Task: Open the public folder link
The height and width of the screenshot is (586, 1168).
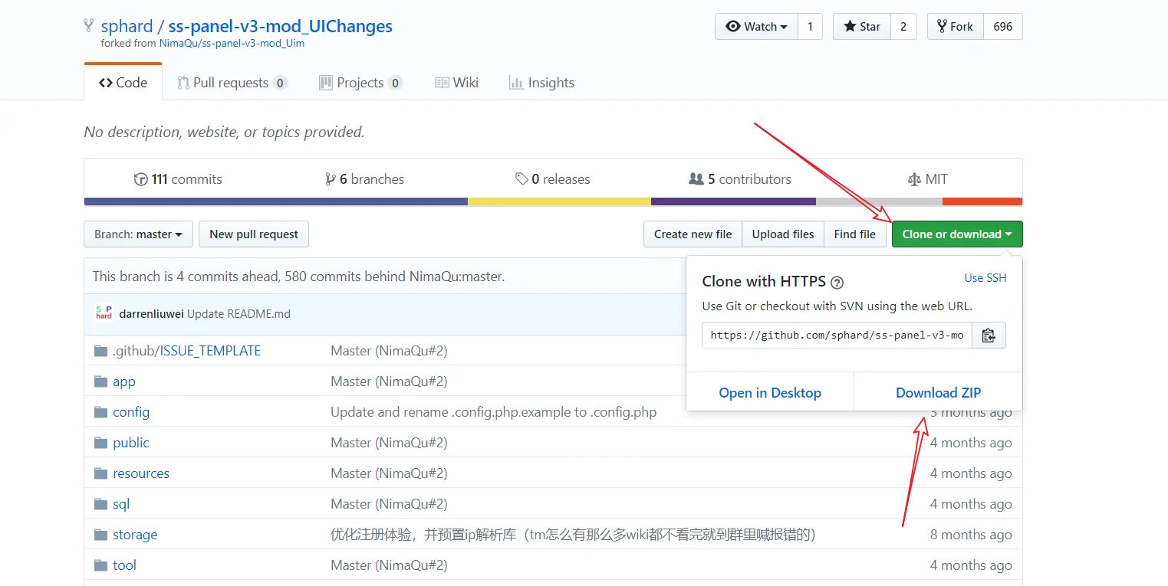Action: [x=131, y=443]
